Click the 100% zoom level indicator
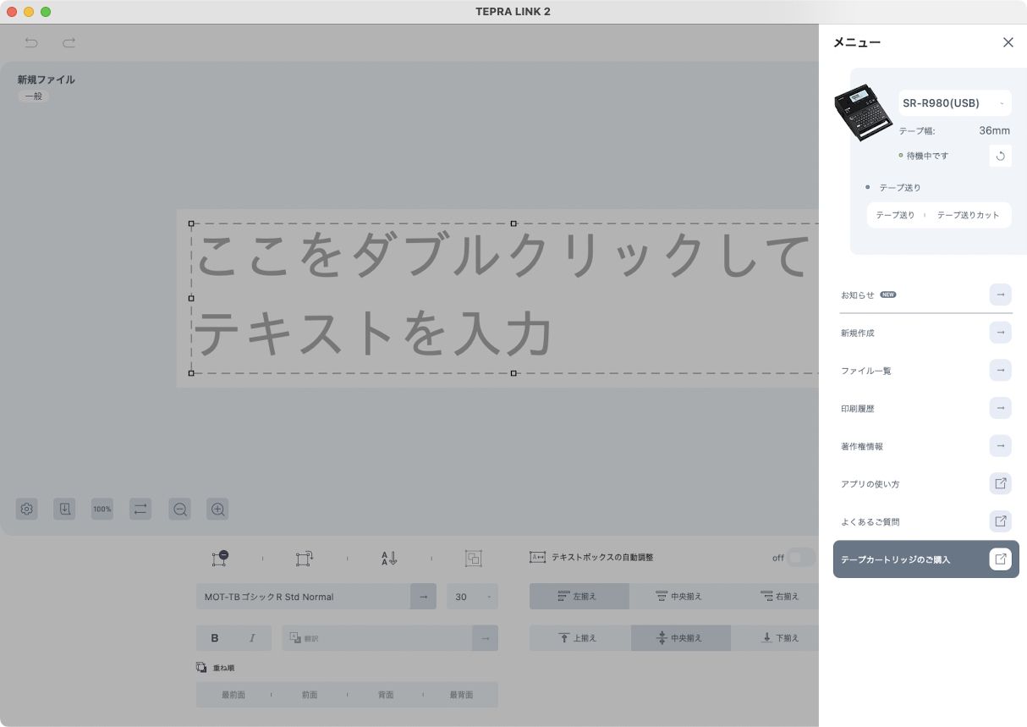1027x727 pixels. [102, 509]
